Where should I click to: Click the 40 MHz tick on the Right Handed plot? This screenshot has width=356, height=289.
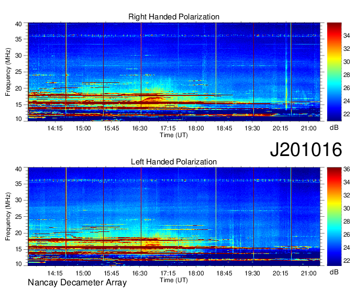pos(19,24)
